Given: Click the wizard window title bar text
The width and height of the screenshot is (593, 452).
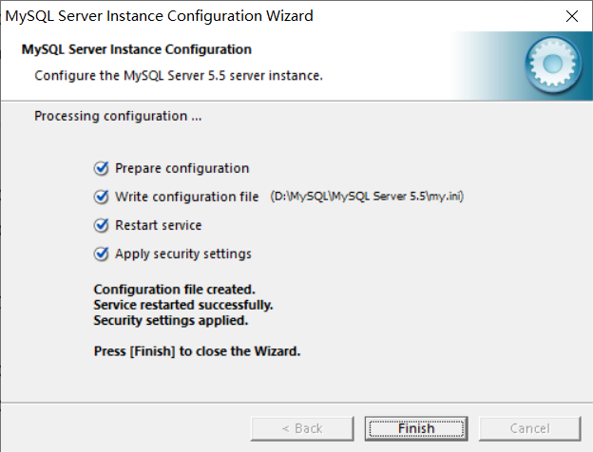Looking at the screenshot, I should click(160, 16).
